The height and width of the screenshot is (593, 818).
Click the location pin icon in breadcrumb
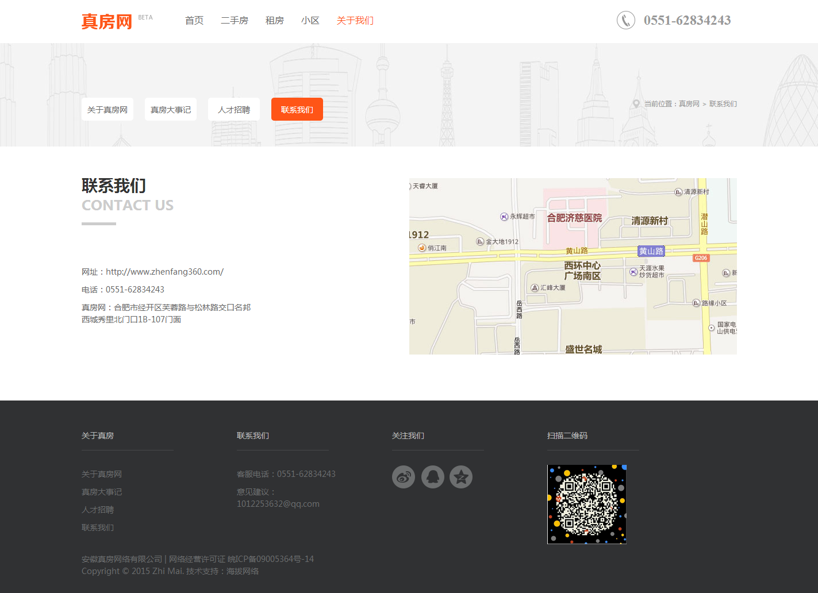click(x=636, y=104)
